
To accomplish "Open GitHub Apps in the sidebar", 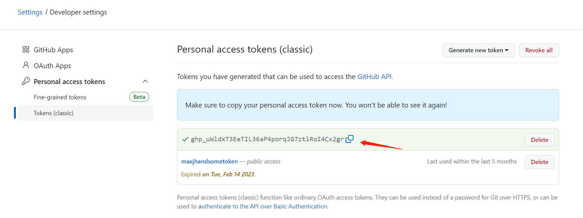I will coord(53,50).
